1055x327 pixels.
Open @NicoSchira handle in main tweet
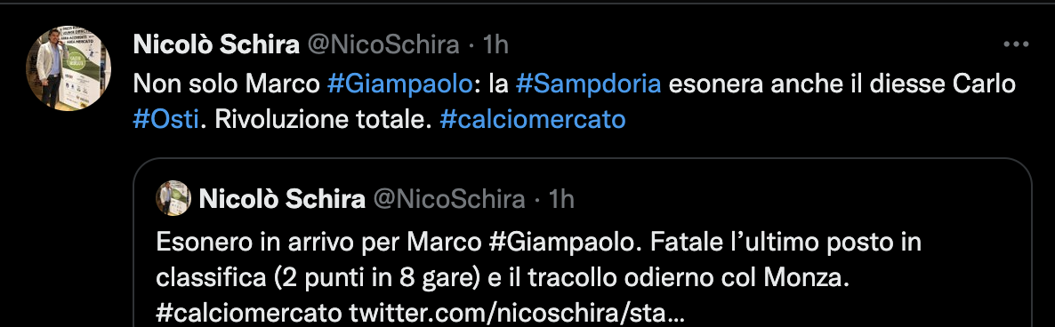point(383,45)
